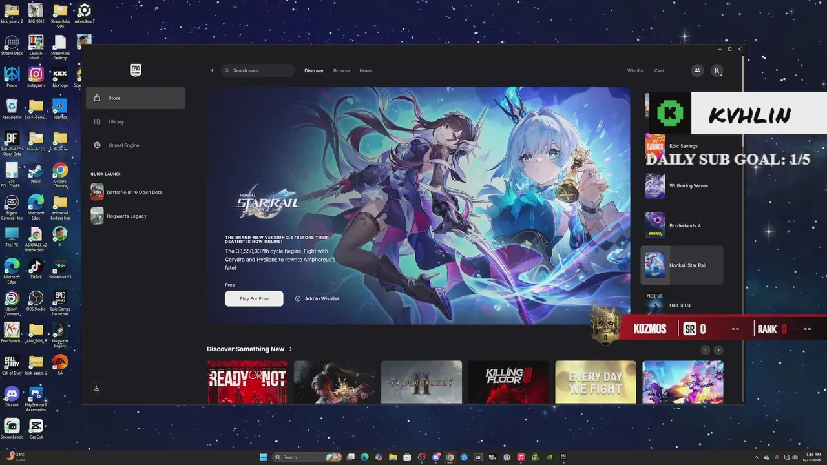Show next Discover Something New games

(718, 350)
